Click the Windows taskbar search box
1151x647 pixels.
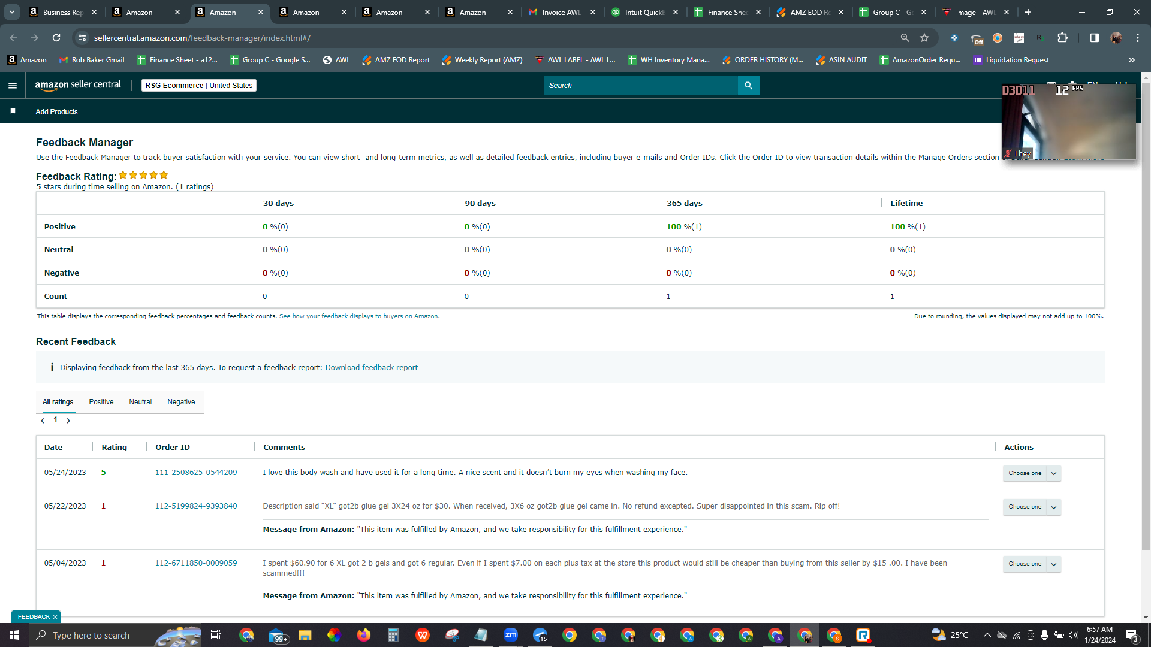click(x=115, y=635)
